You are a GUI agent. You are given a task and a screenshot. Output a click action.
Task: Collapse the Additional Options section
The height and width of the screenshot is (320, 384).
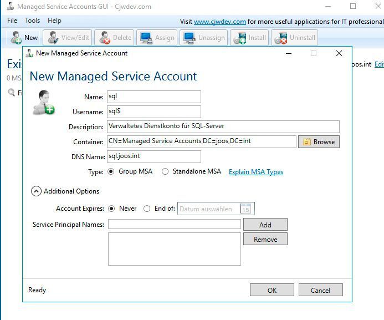point(37,191)
